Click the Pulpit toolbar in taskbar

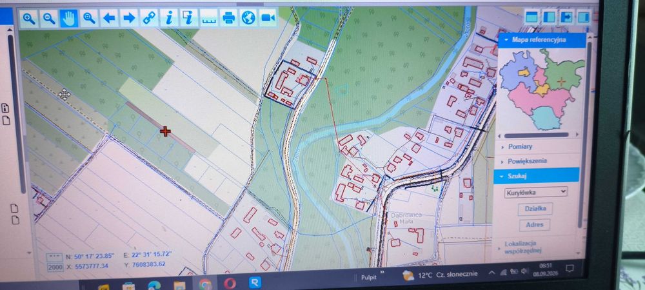click(369, 277)
